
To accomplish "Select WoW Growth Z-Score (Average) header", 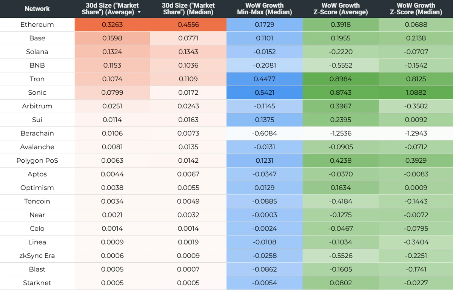I will [340, 9].
